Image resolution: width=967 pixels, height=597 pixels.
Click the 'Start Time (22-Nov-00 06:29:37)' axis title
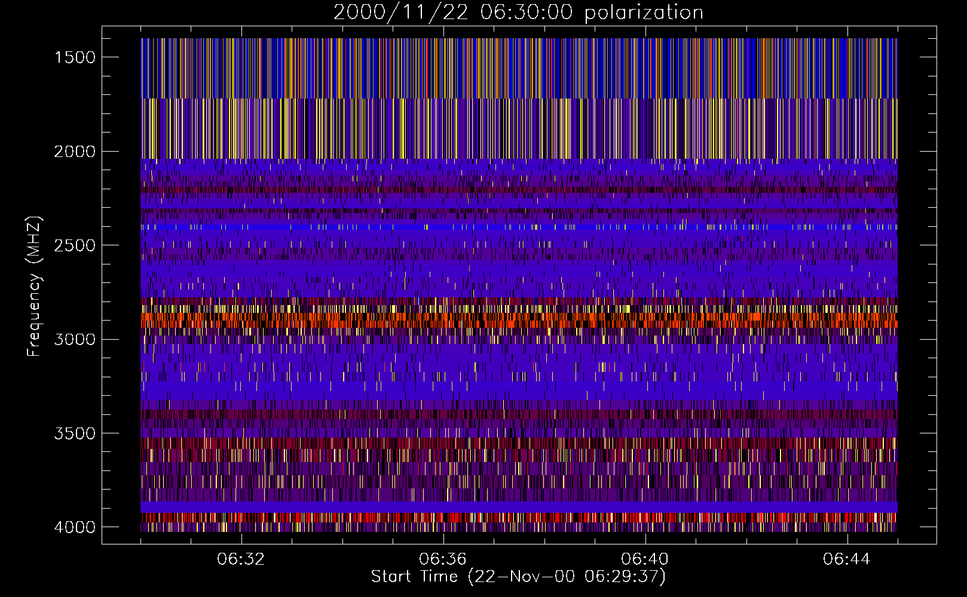(x=518, y=577)
